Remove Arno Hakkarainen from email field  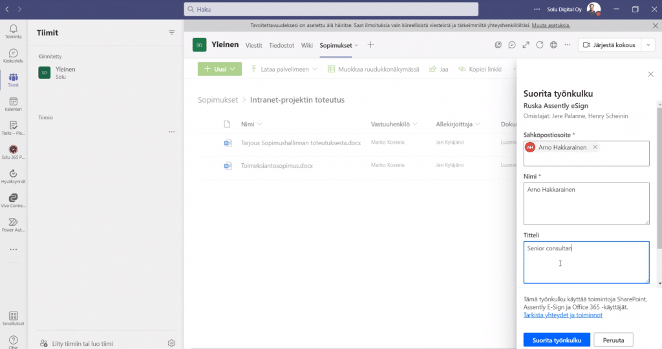(595, 147)
